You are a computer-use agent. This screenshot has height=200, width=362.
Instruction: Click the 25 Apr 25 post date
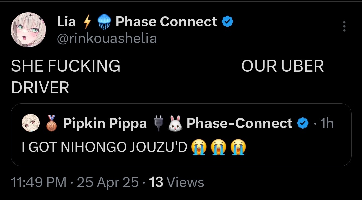(108, 182)
